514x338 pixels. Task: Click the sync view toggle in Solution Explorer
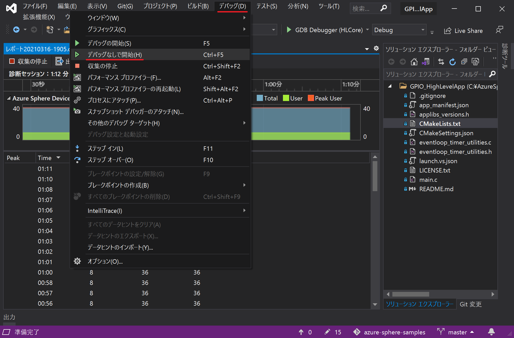pyautogui.click(x=441, y=62)
